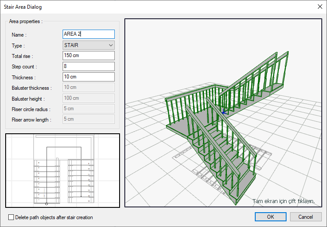Click the Name text field
Viewport: 327px width, 227px height.
coord(89,34)
